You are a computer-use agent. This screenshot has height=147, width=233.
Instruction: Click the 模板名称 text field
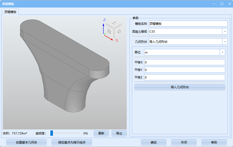(x=188, y=24)
